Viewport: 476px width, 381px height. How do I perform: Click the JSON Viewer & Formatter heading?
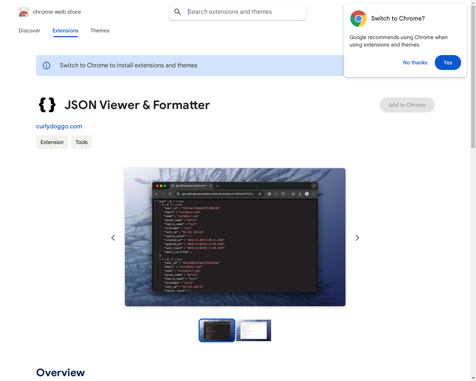coord(137,105)
